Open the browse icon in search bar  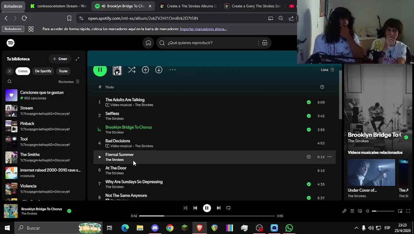click(x=265, y=43)
